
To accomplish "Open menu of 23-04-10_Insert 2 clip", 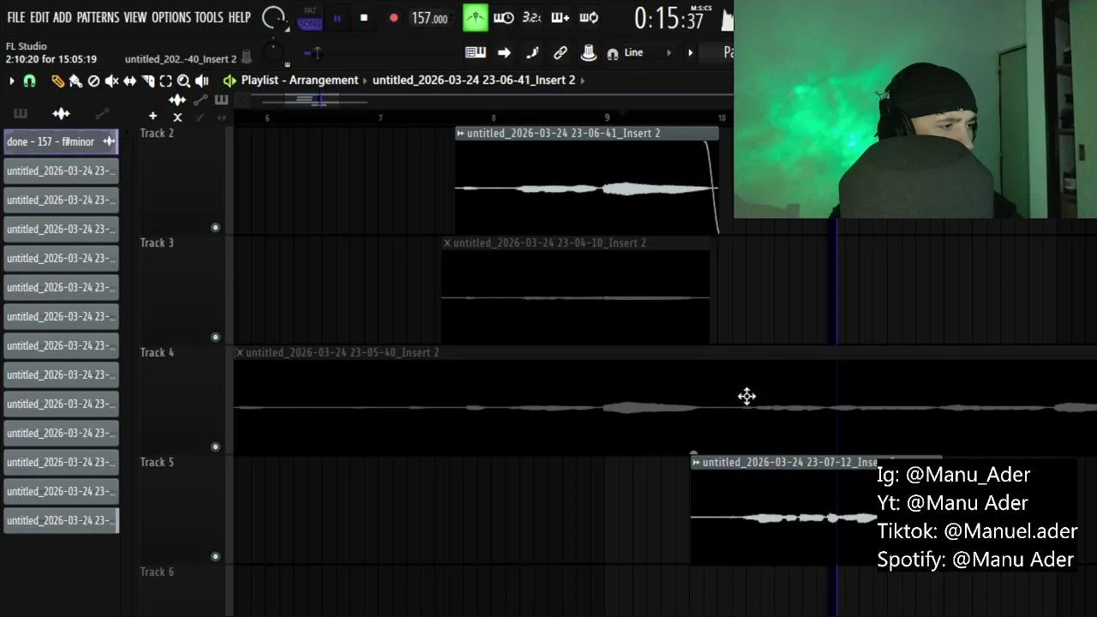I will pyautogui.click(x=447, y=243).
